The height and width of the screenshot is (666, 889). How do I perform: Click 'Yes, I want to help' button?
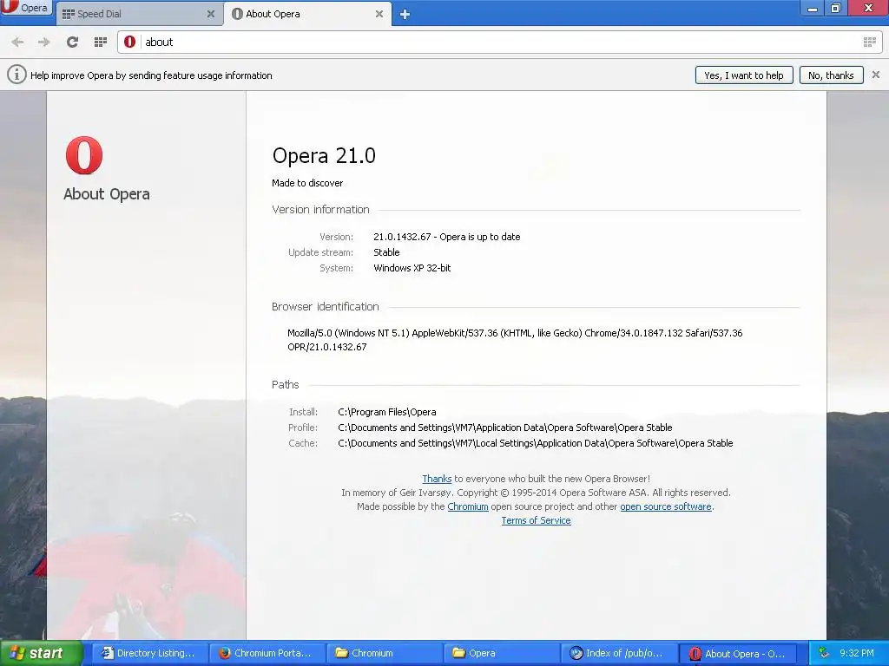pyautogui.click(x=743, y=75)
